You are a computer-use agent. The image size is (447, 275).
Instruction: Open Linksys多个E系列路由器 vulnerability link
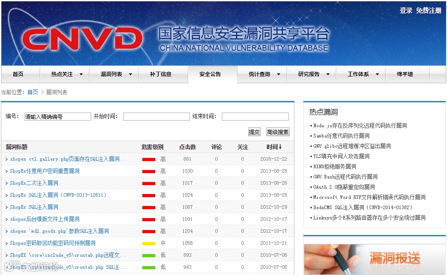369,218
